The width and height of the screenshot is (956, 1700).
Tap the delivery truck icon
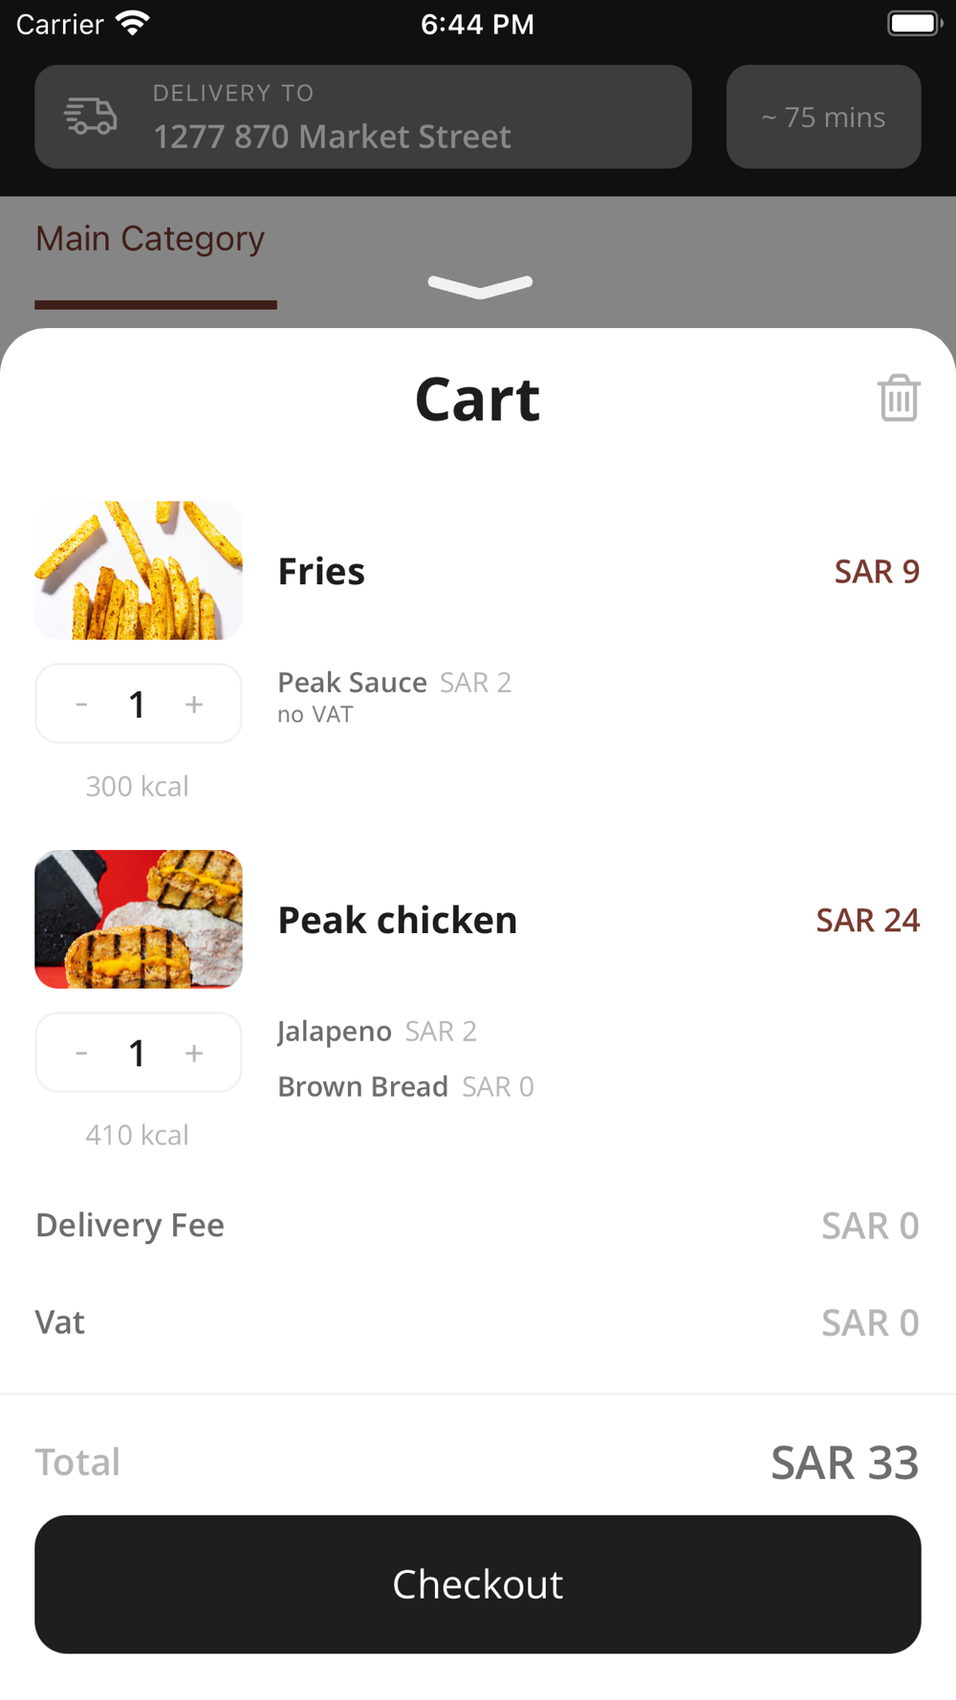point(91,117)
